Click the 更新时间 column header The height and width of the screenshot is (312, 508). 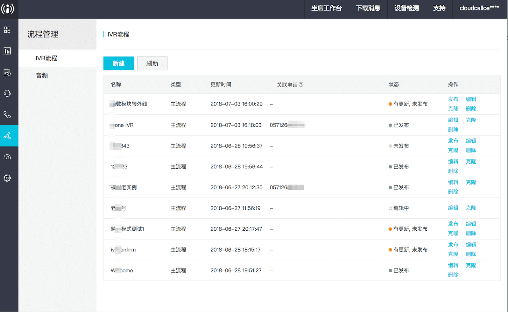[221, 84]
